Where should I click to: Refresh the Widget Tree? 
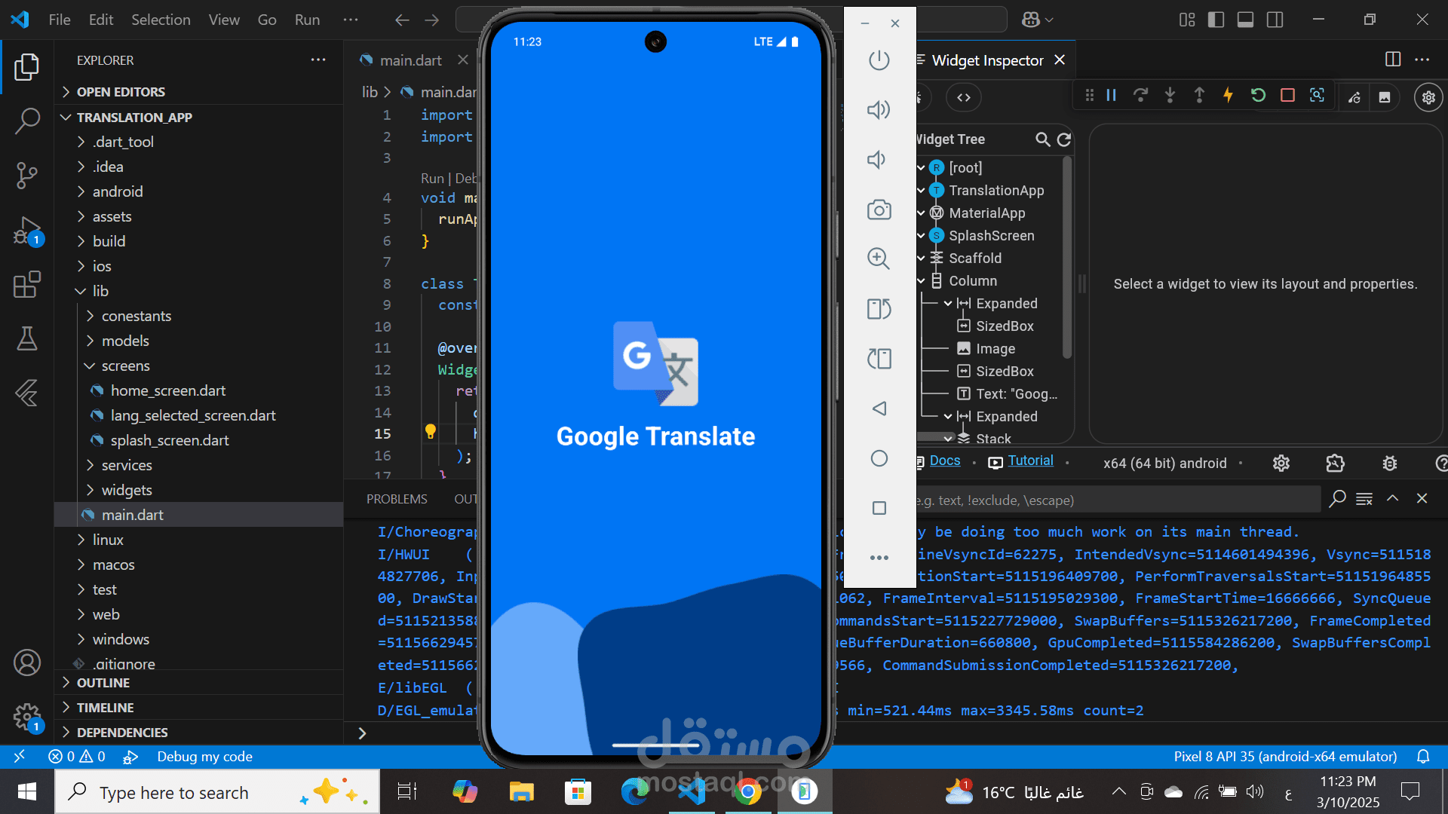tap(1064, 139)
